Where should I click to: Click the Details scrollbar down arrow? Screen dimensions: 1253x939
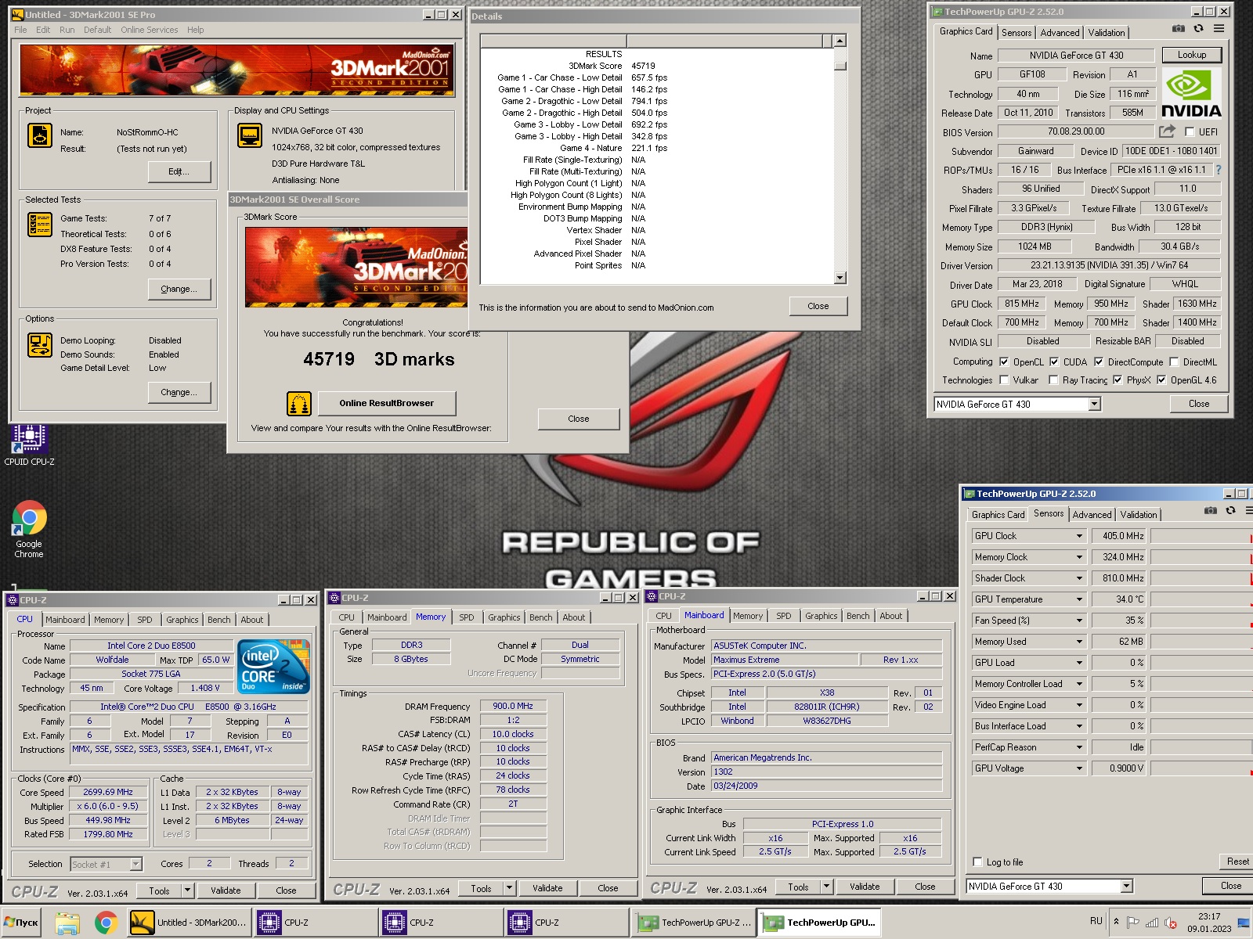[840, 277]
